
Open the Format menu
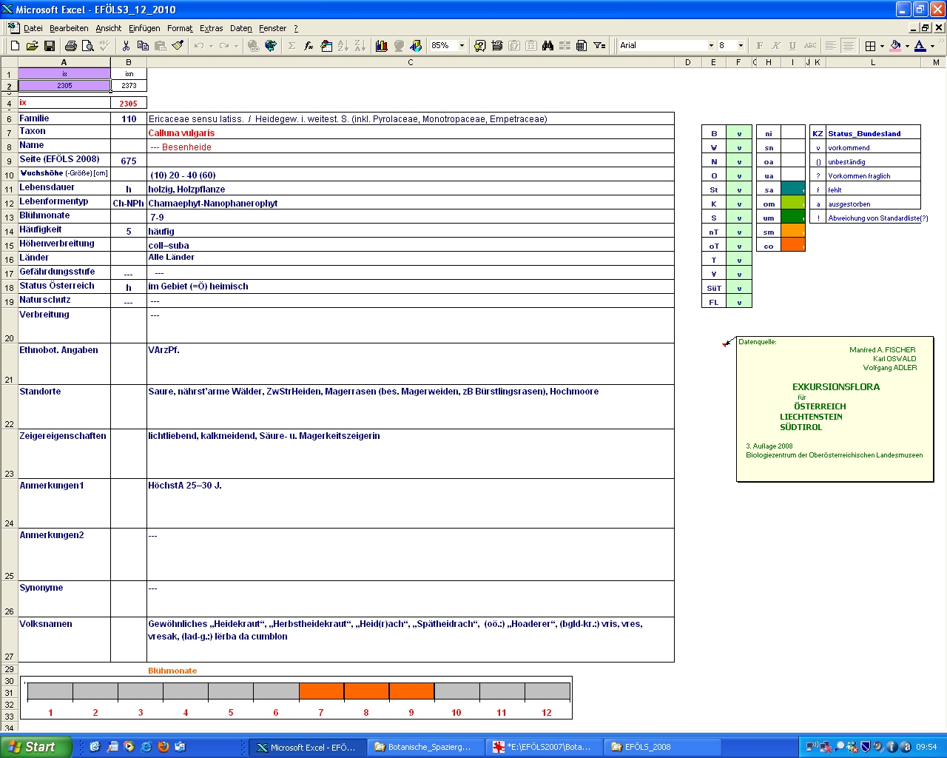(x=180, y=28)
